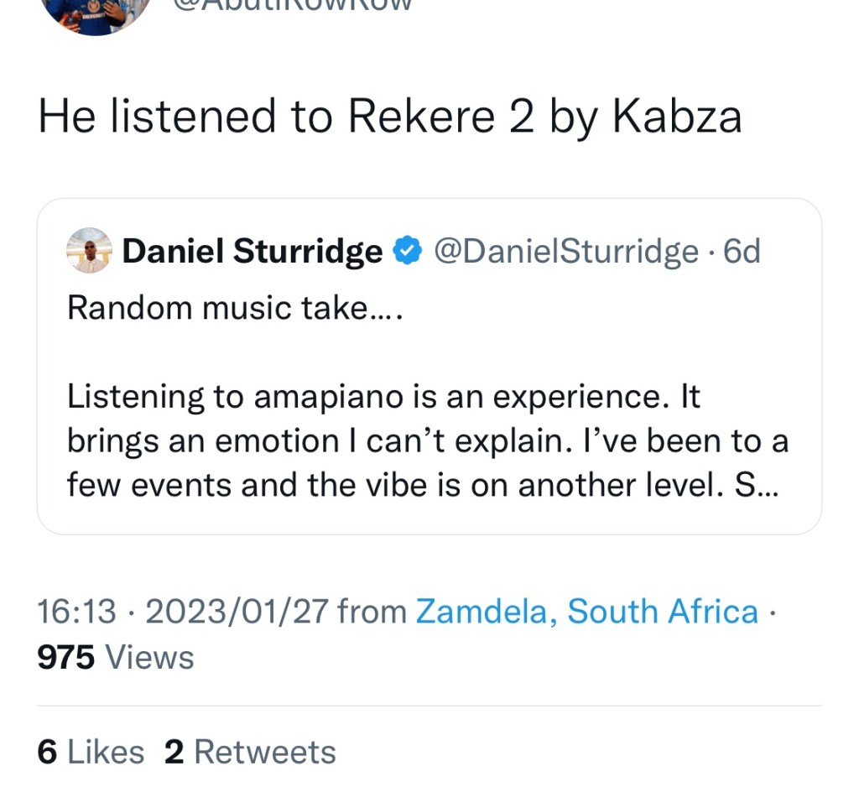This screenshot has height=787, width=859.
Task: Open the Daniel Sturridge display name
Action: pyautogui.click(x=252, y=251)
